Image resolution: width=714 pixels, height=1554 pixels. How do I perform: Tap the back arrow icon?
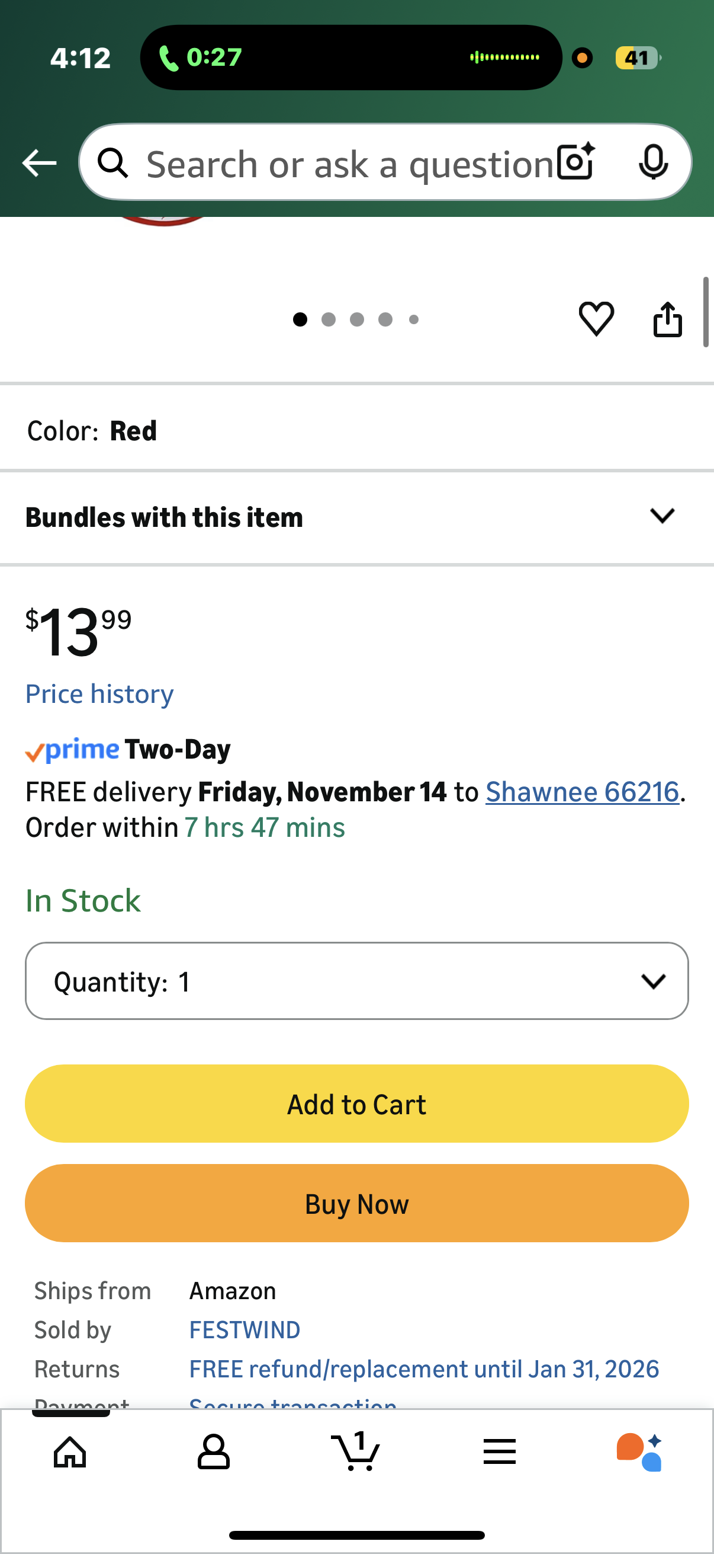pyautogui.click(x=39, y=163)
